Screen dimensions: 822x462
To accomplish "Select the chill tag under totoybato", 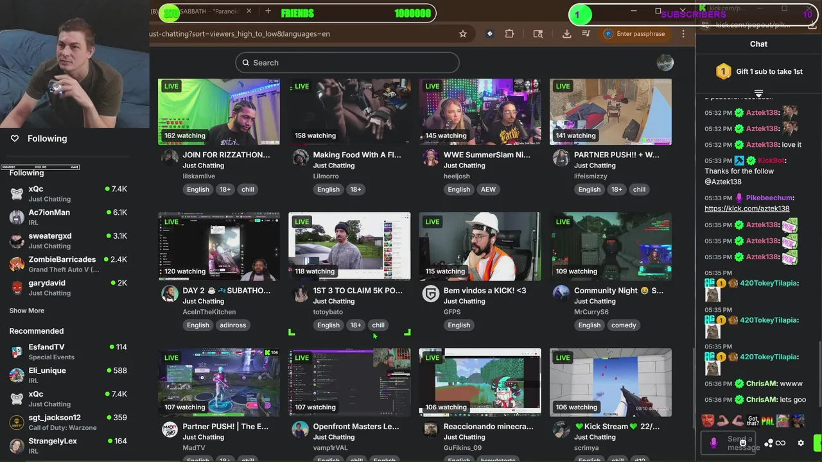I will point(378,325).
